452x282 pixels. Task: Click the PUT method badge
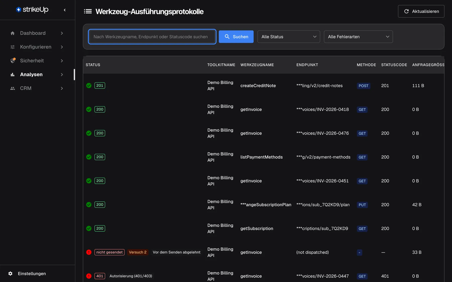[362, 205]
